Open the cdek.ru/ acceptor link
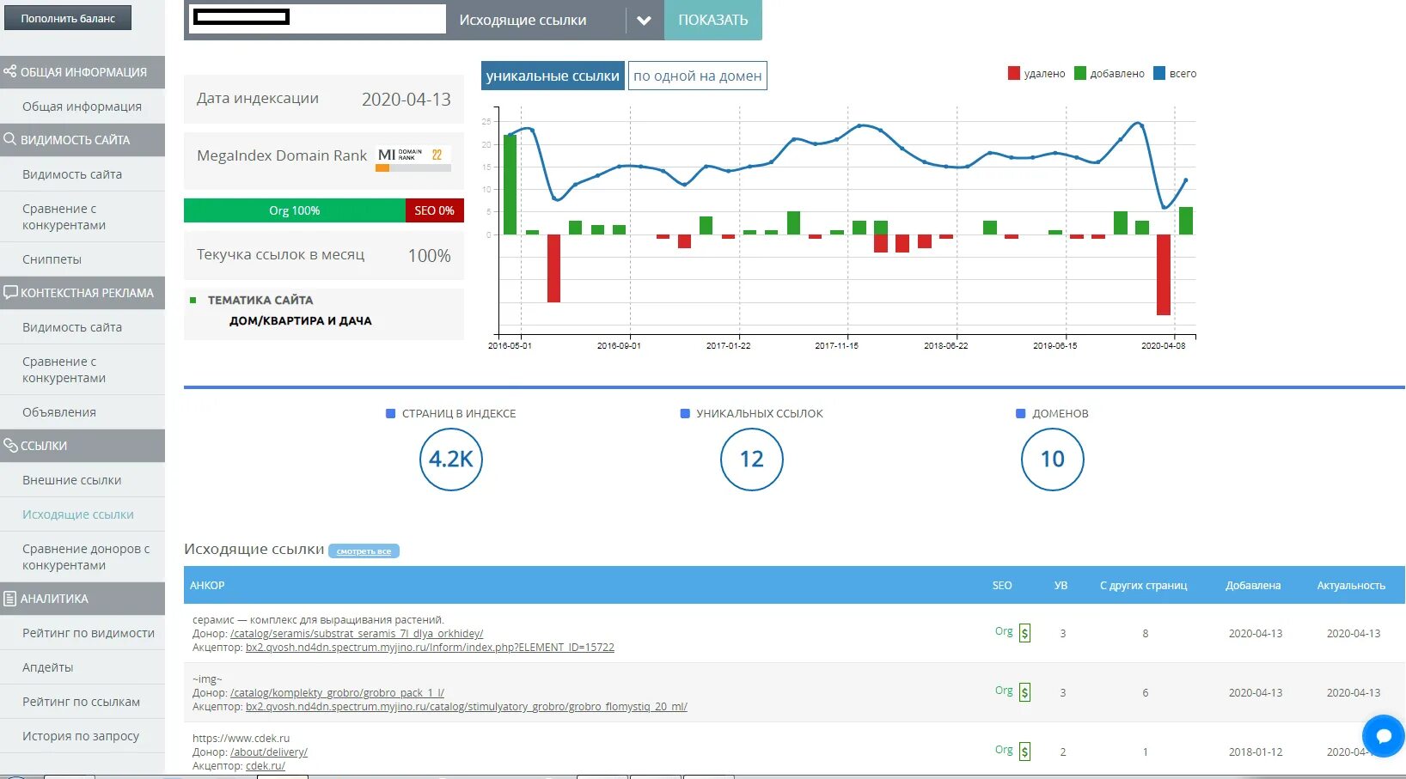The height and width of the screenshot is (779, 1406). pos(266,766)
